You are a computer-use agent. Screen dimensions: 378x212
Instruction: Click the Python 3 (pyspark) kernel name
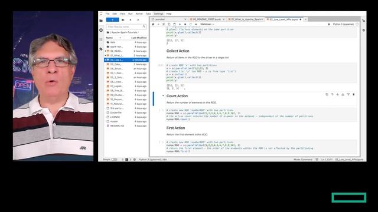(343, 24)
